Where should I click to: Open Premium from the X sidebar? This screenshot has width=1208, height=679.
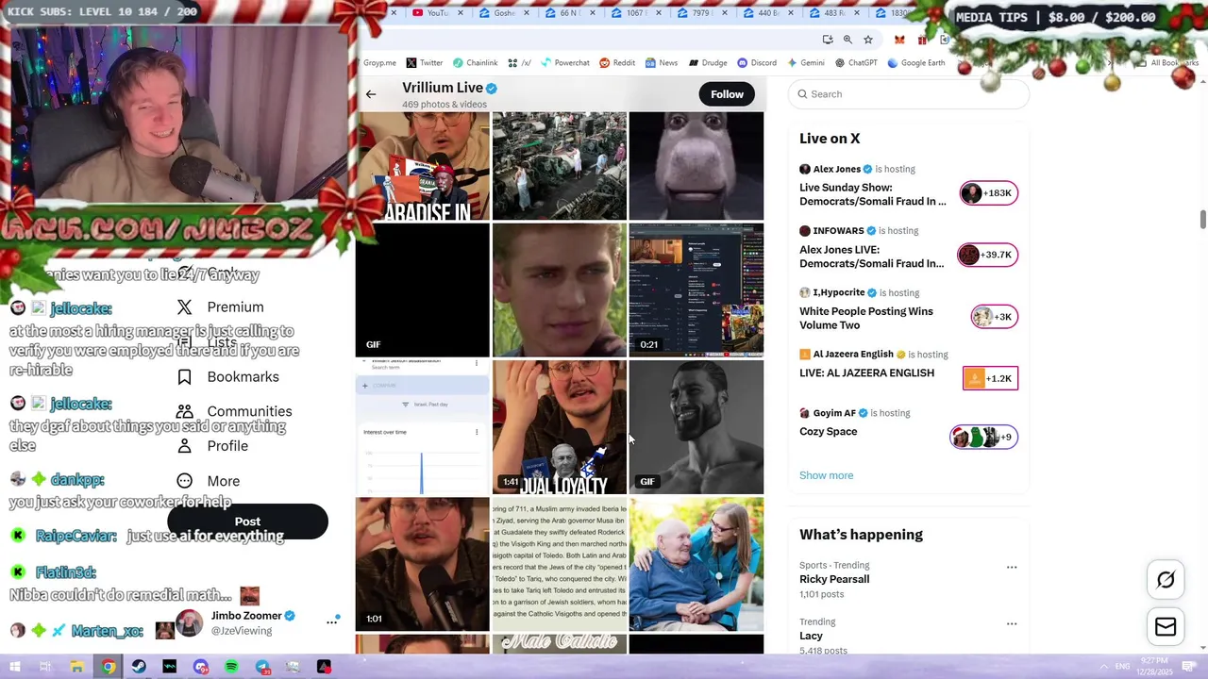click(221, 307)
